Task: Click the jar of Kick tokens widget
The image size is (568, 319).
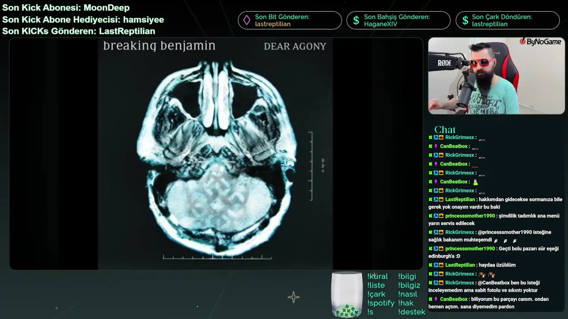Action: coord(347,295)
